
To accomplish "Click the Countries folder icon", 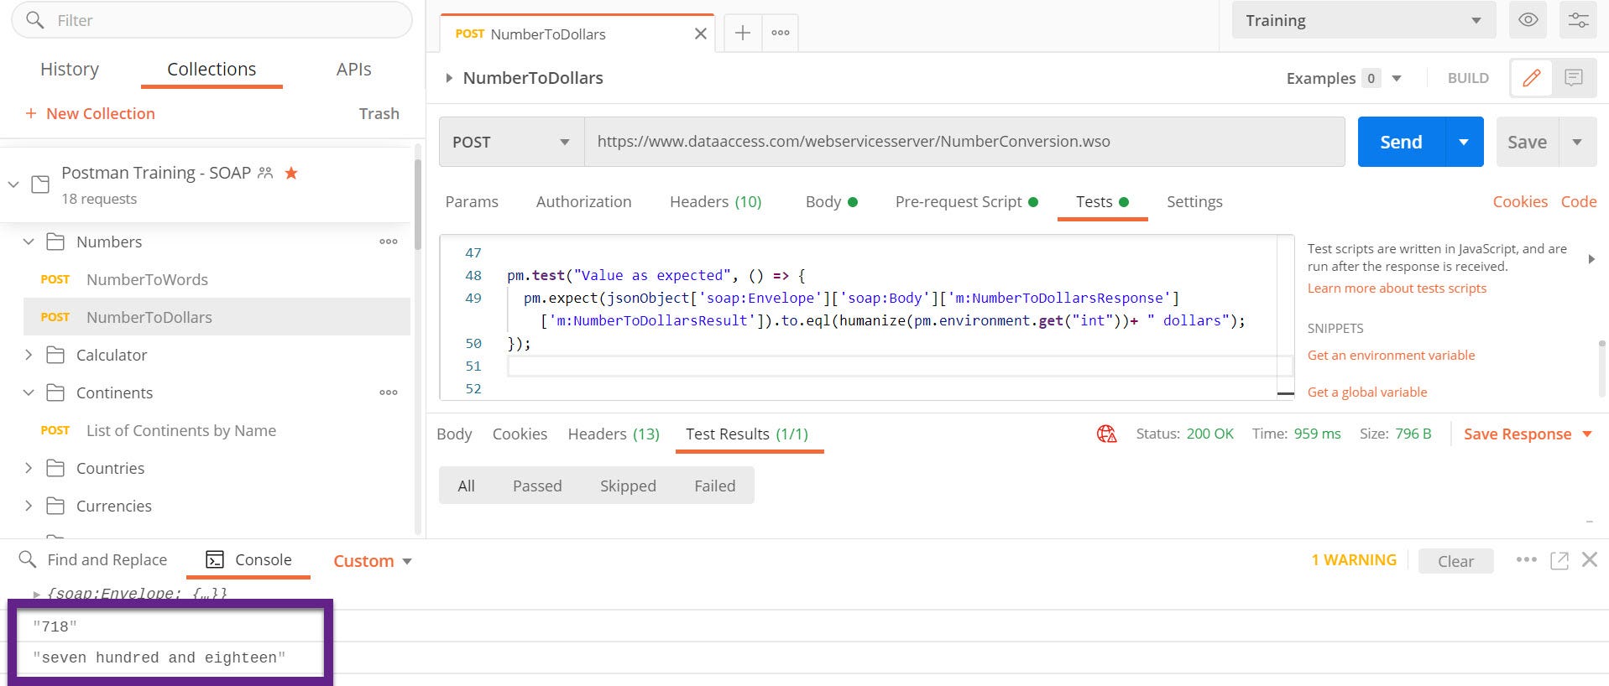I will pos(55,468).
